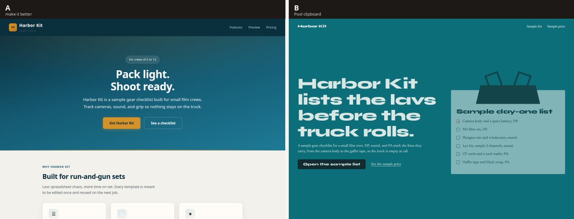Check Lav kit, sample 2 channels item

458,146
